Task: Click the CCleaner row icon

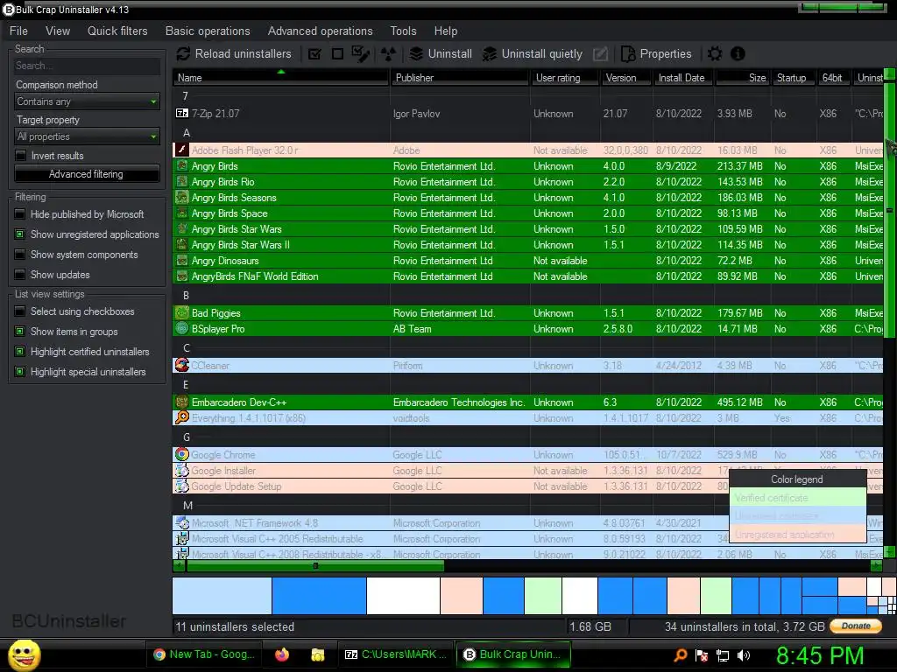Action: (x=182, y=365)
